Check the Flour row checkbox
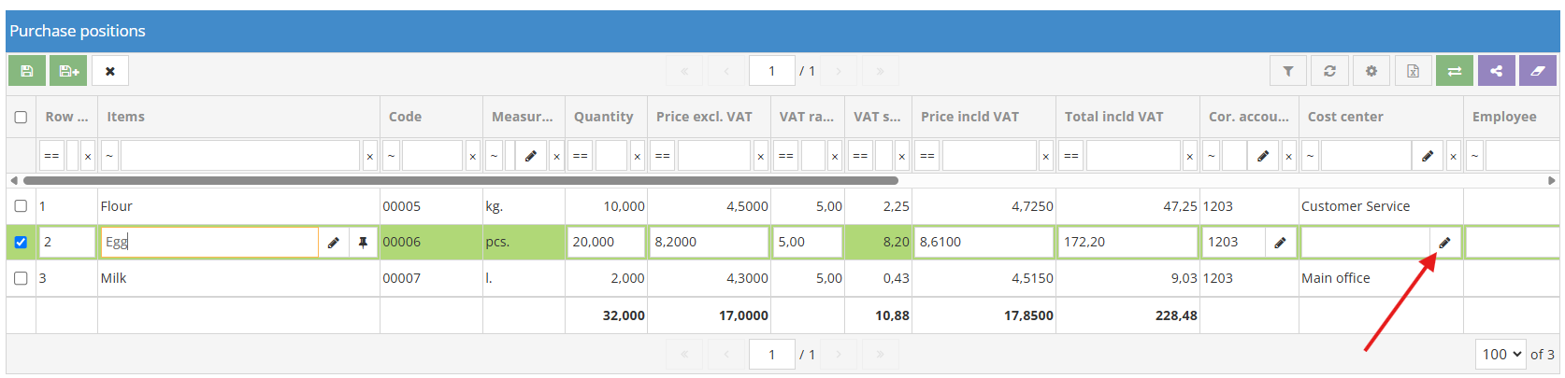The width and height of the screenshot is (1565, 378). (21, 206)
